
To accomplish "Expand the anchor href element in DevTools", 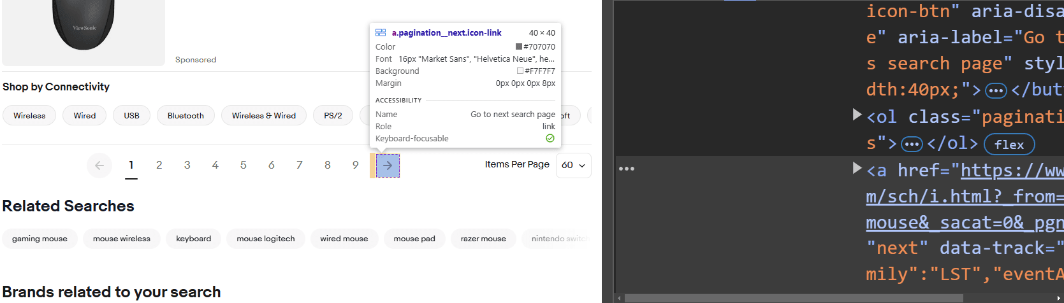I will pyautogui.click(x=857, y=168).
